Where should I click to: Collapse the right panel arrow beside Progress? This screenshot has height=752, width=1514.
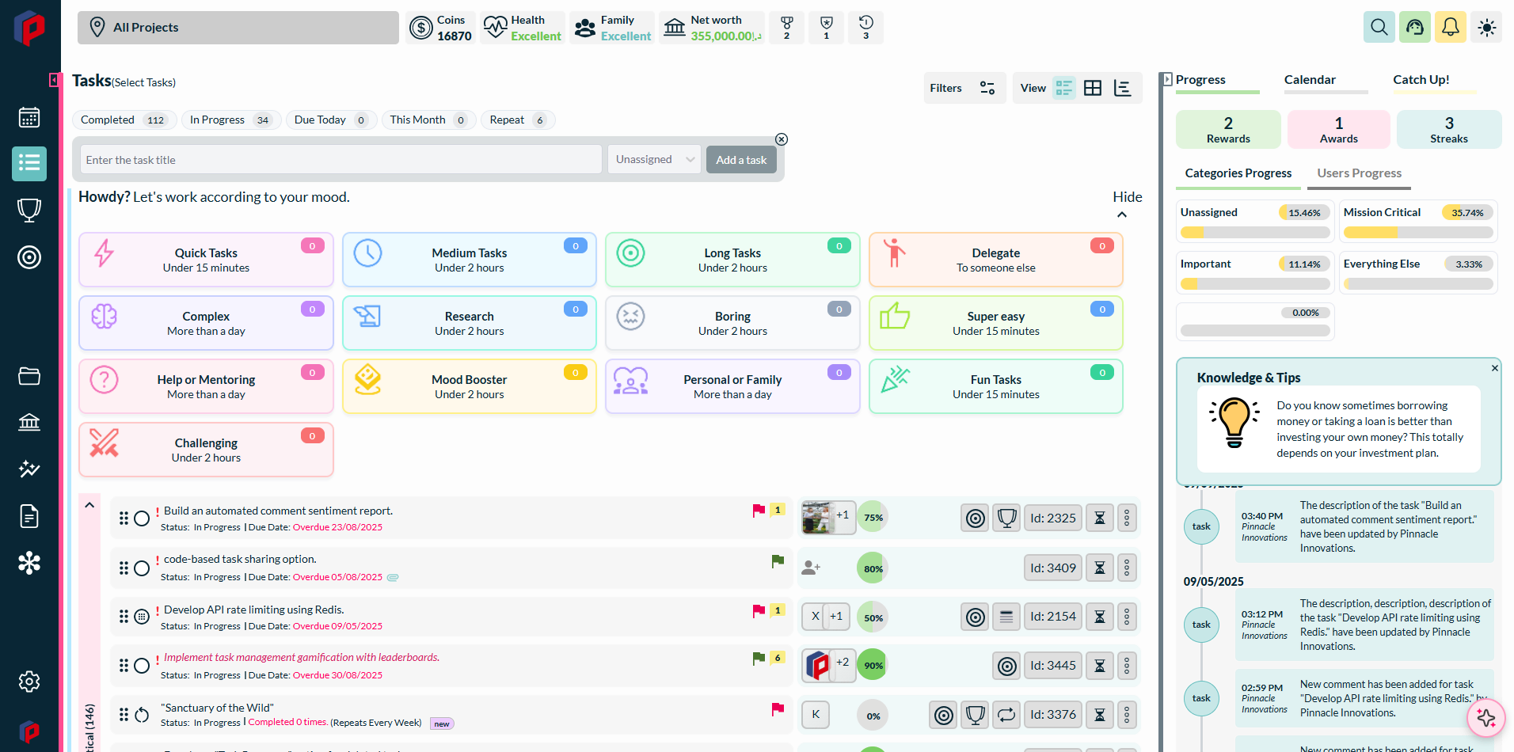1167,79
